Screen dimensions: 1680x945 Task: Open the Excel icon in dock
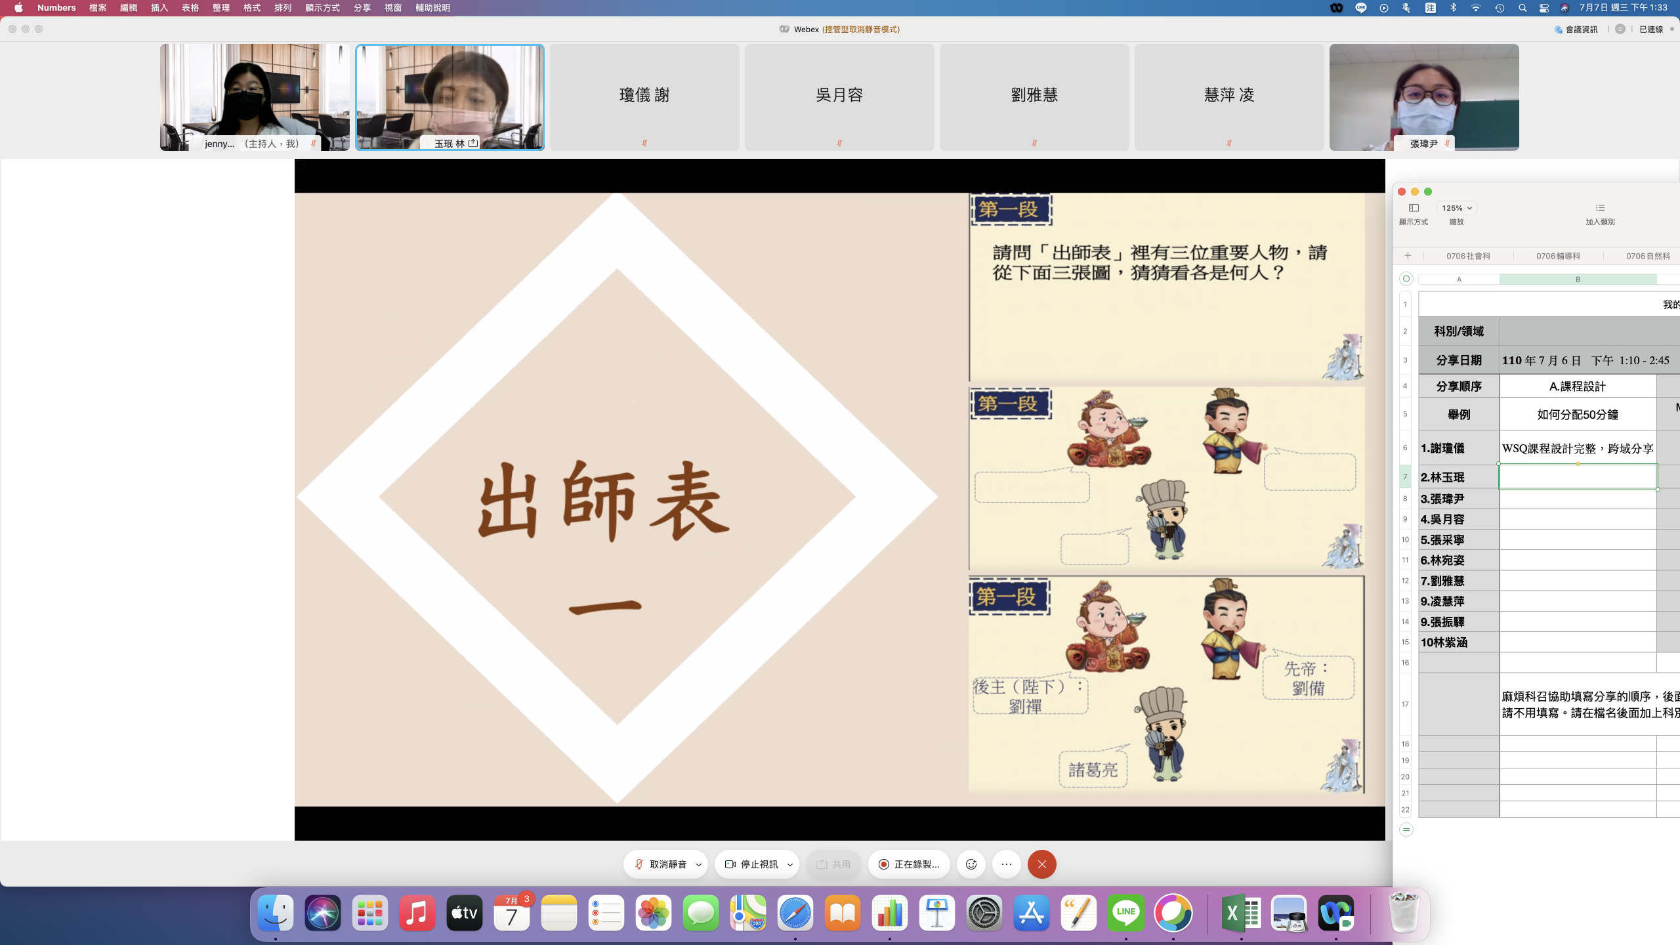click(x=1241, y=913)
